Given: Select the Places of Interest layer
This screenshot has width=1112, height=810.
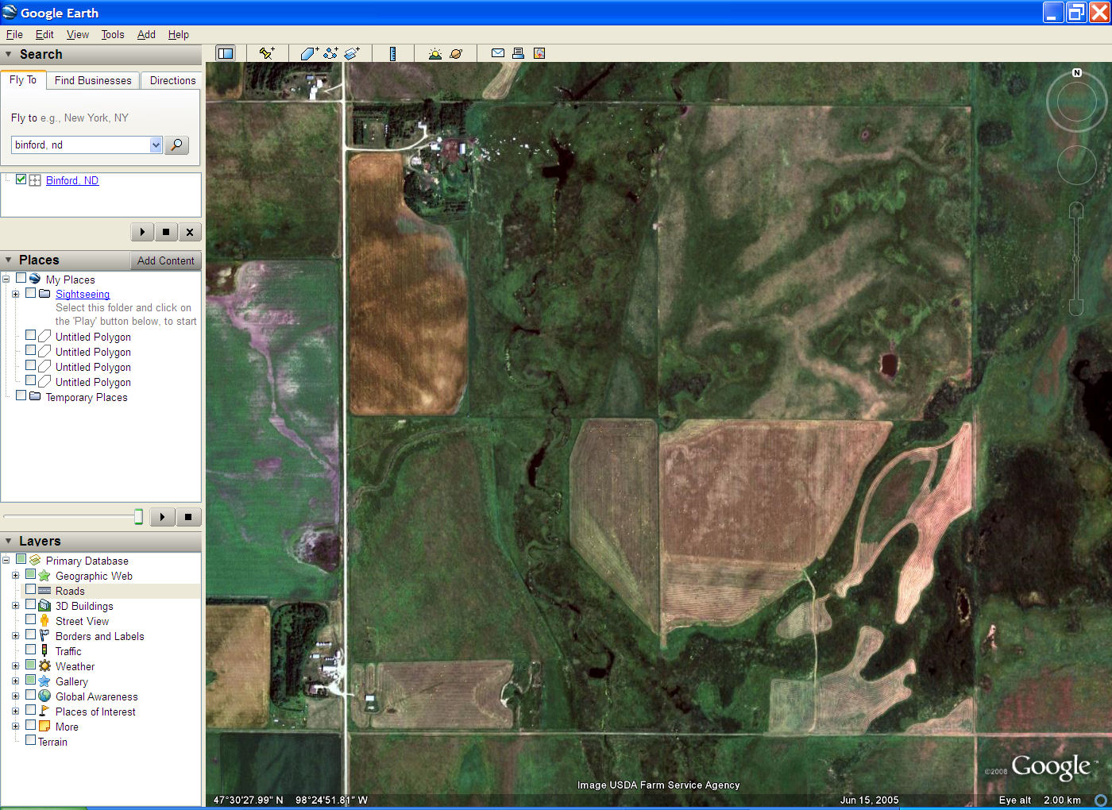Looking at the screenshot, I should (x=95, y=712).
